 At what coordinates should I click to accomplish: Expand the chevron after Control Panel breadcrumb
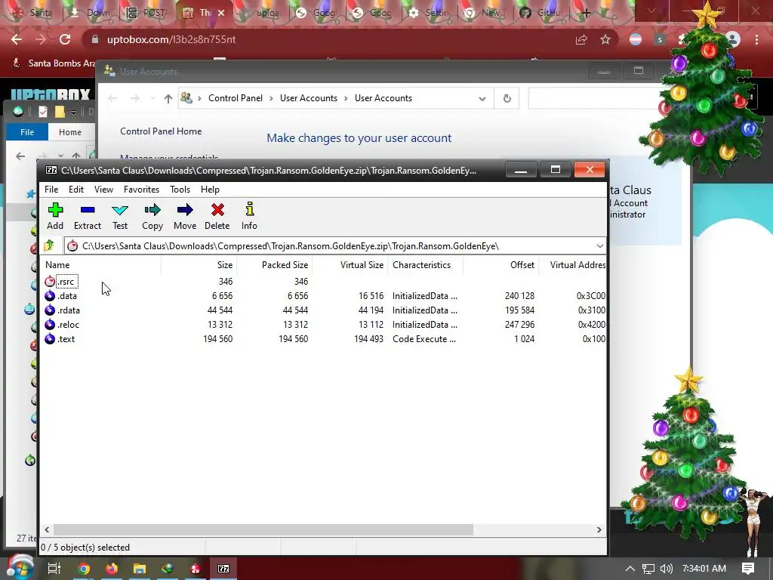271,98
